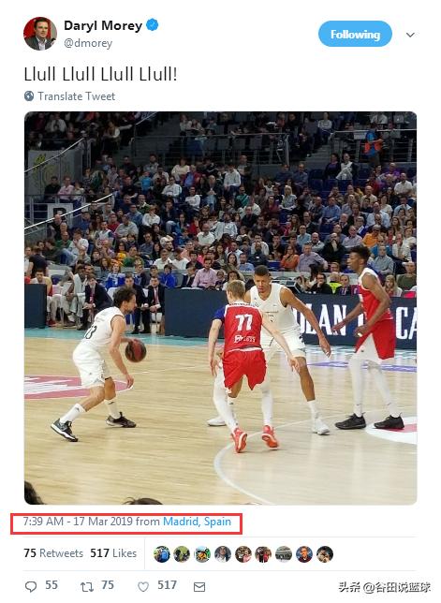Screen dimensions: 441x603
Task: Toggle the Following button
Action: coord(355,34)
